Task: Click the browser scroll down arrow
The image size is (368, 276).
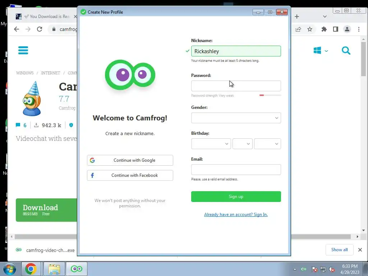Action: point(364,230)
